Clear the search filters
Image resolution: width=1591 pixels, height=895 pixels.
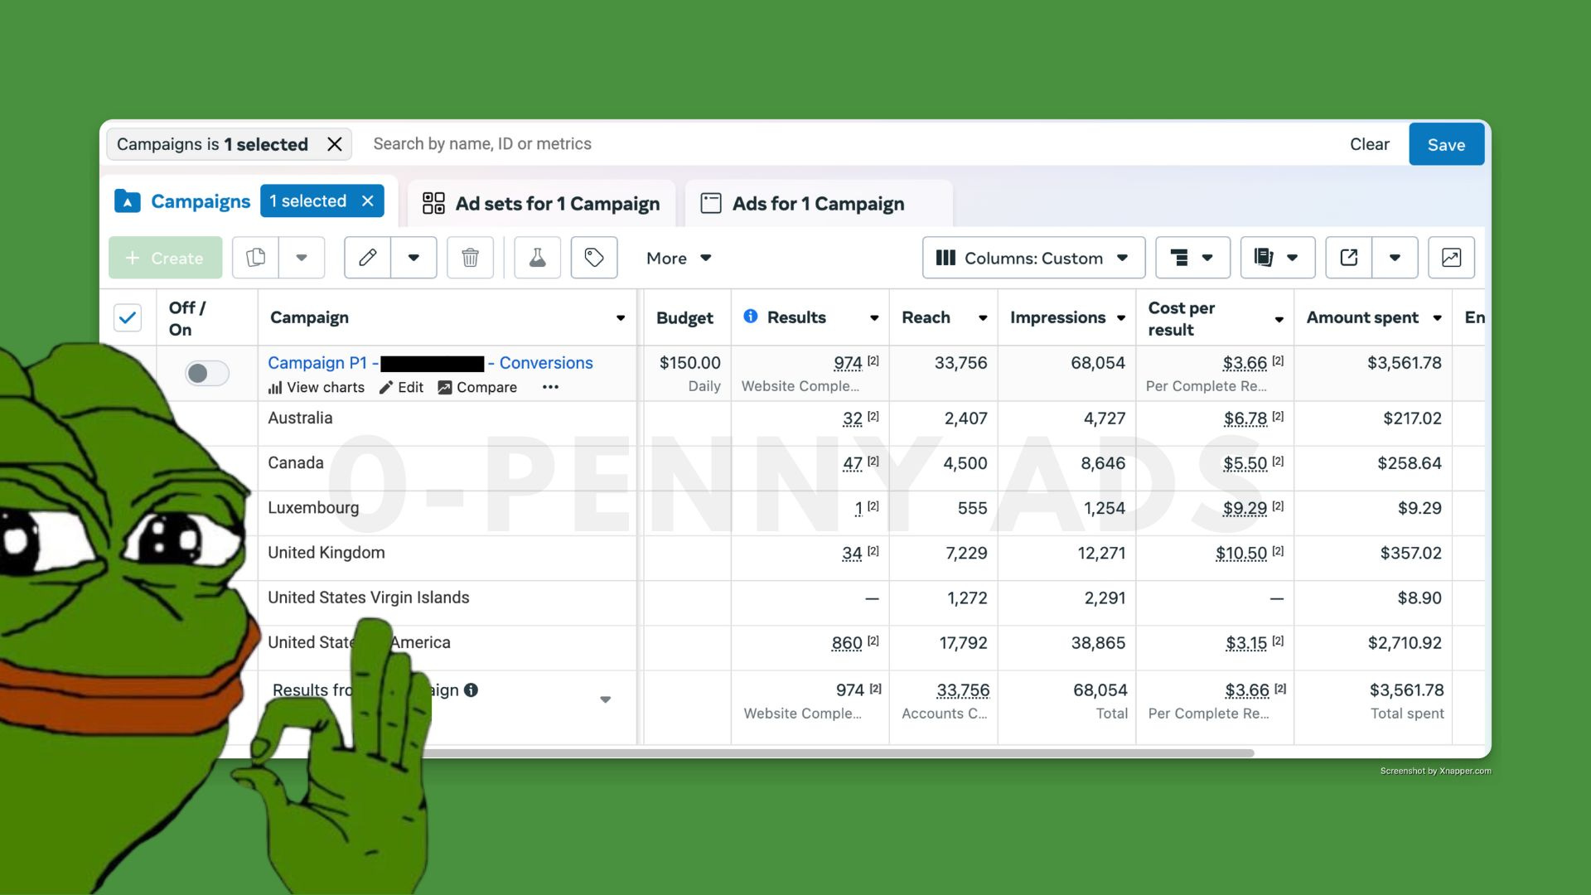coord(1369,144)
